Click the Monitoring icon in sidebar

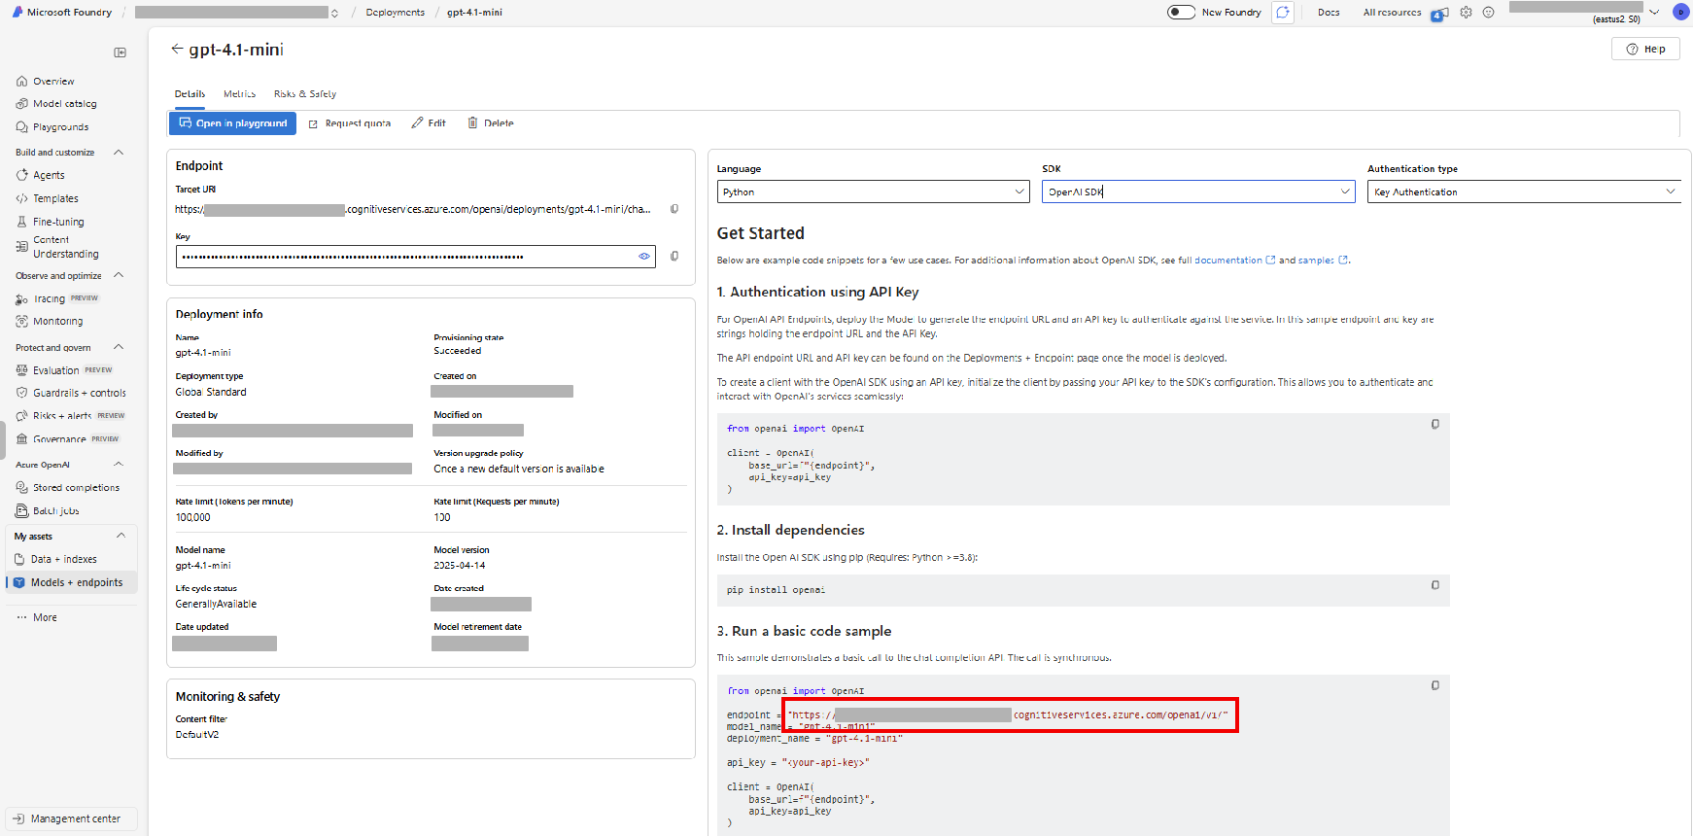coord(21,322)
